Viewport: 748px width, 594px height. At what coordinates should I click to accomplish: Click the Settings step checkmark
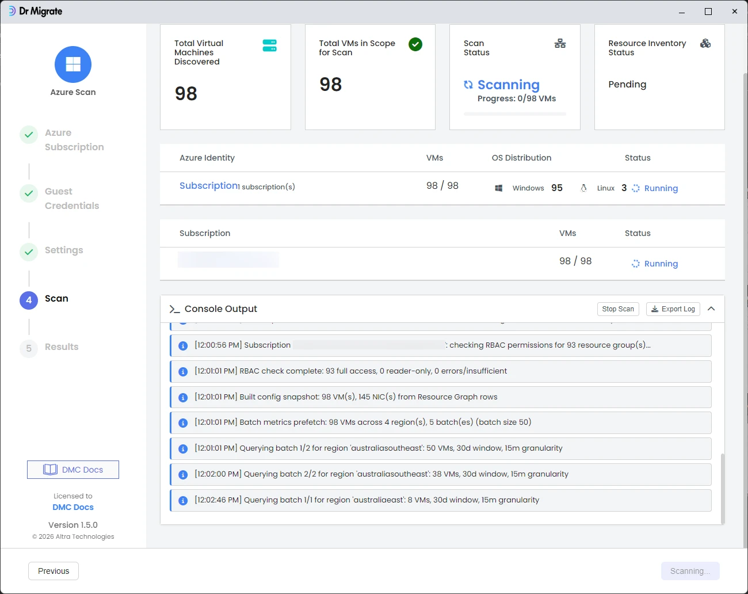[29, 252]
